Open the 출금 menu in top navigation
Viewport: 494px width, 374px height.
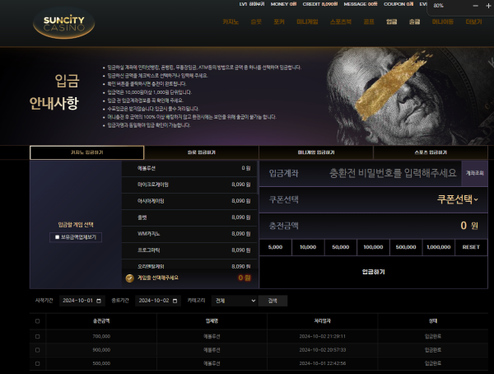(x=414, y=22)
